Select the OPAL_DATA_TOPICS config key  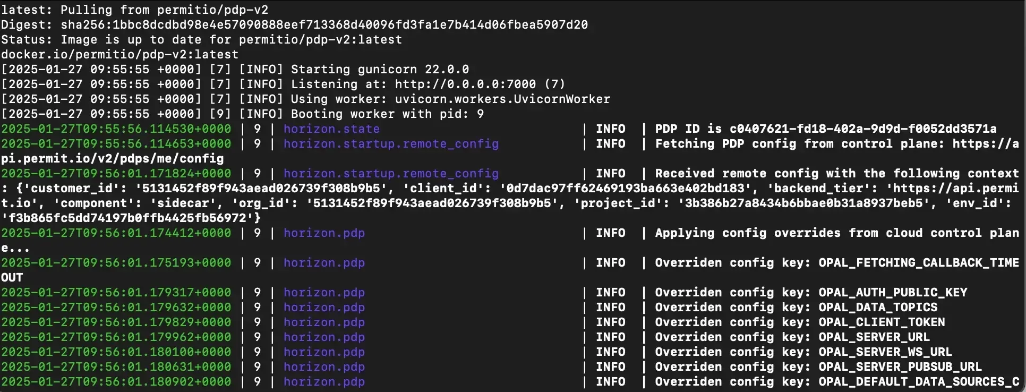pyautogui.click(x=877, y=308)
